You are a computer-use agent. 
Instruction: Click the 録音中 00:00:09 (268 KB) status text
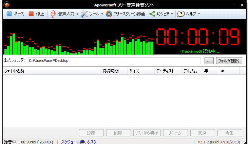point(28,142)
